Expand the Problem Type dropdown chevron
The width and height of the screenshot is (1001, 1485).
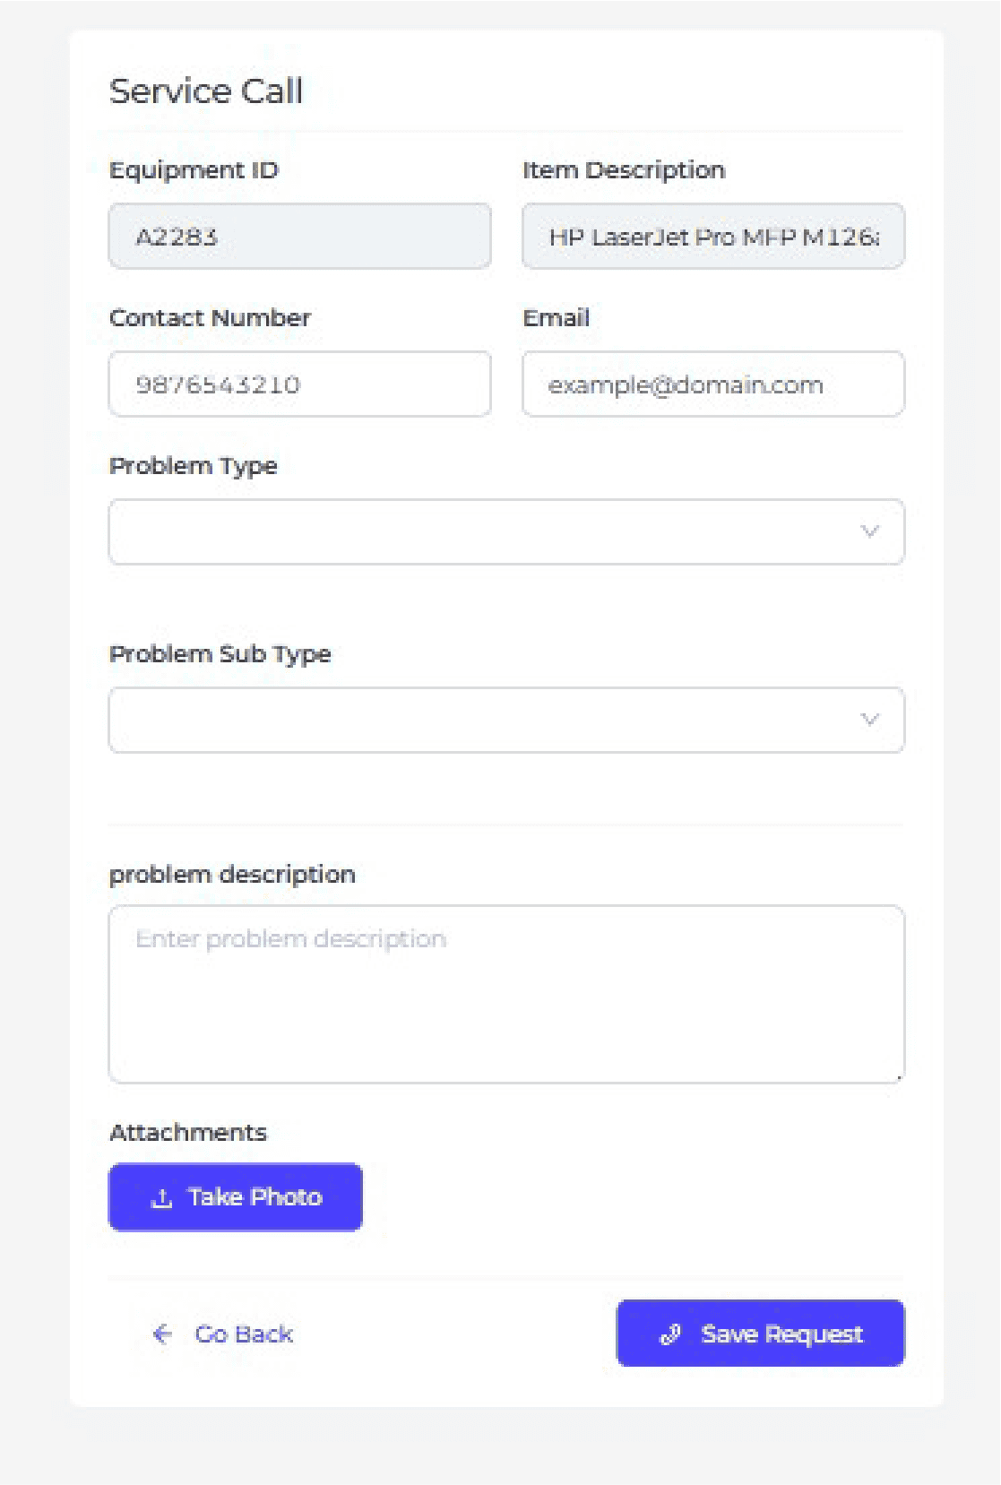869,531
